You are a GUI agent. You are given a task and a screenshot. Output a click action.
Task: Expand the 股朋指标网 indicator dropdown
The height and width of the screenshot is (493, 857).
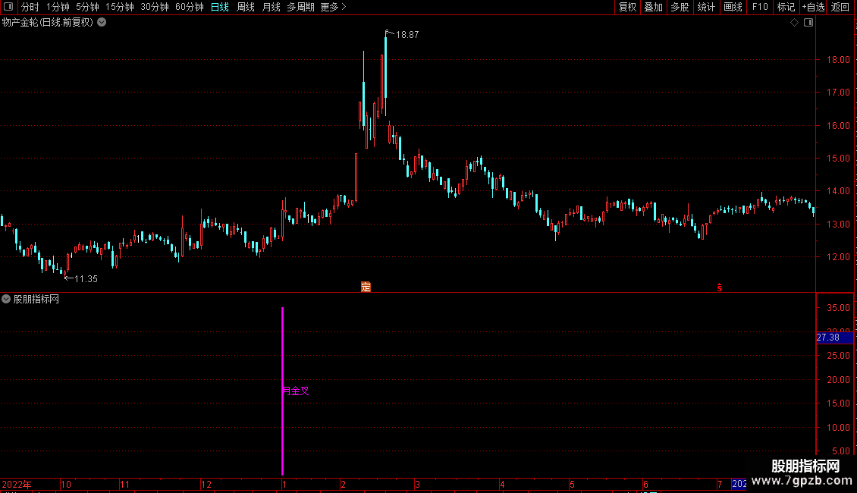point(6,299)
